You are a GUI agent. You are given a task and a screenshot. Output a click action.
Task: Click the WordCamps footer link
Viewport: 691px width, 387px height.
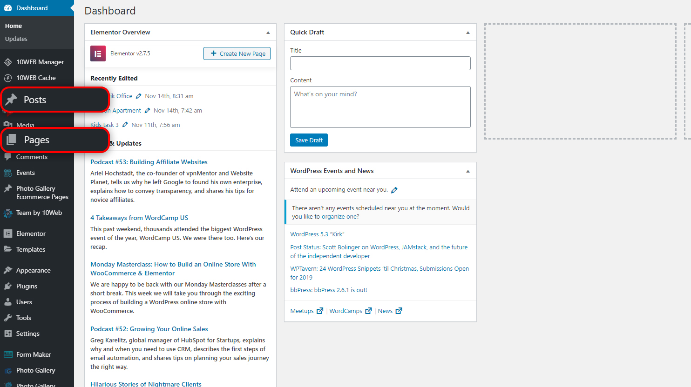[345, 311]
